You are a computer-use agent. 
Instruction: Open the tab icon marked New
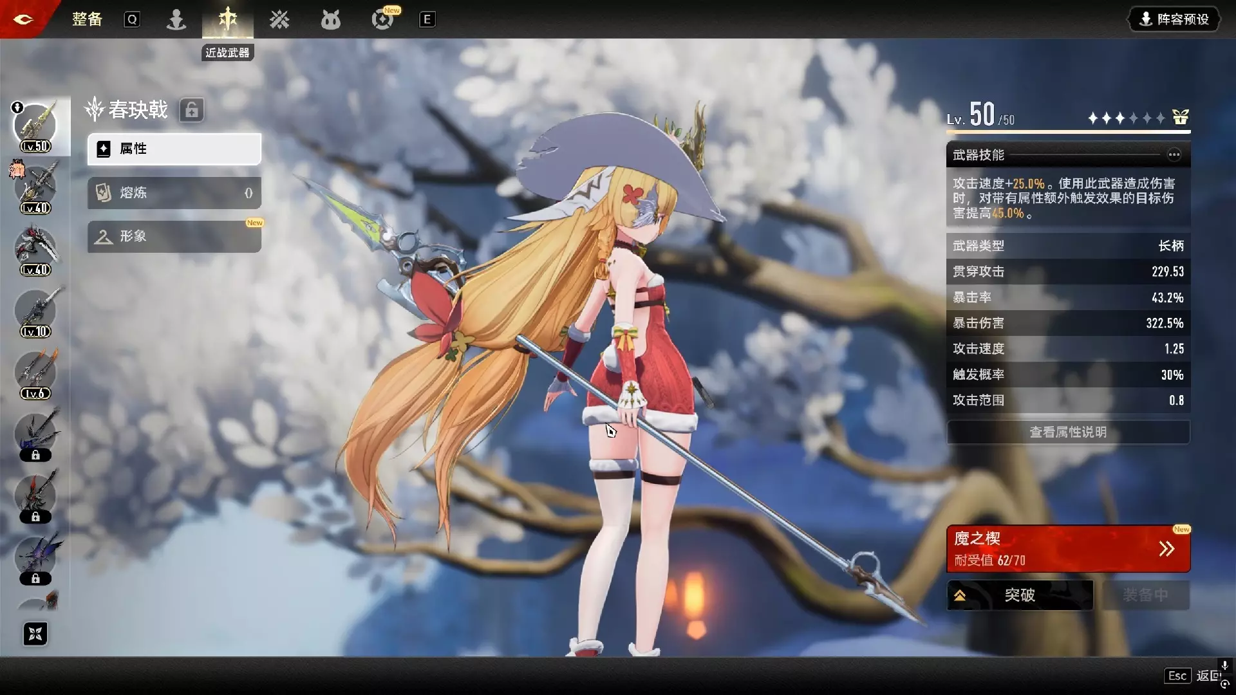tap(382, 19)
